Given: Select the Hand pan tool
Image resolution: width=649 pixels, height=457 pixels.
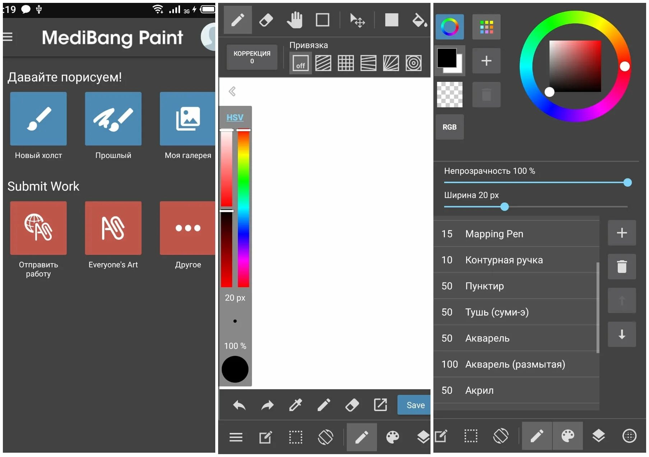Looking at the screenshot, I should (x=294, y=20).
